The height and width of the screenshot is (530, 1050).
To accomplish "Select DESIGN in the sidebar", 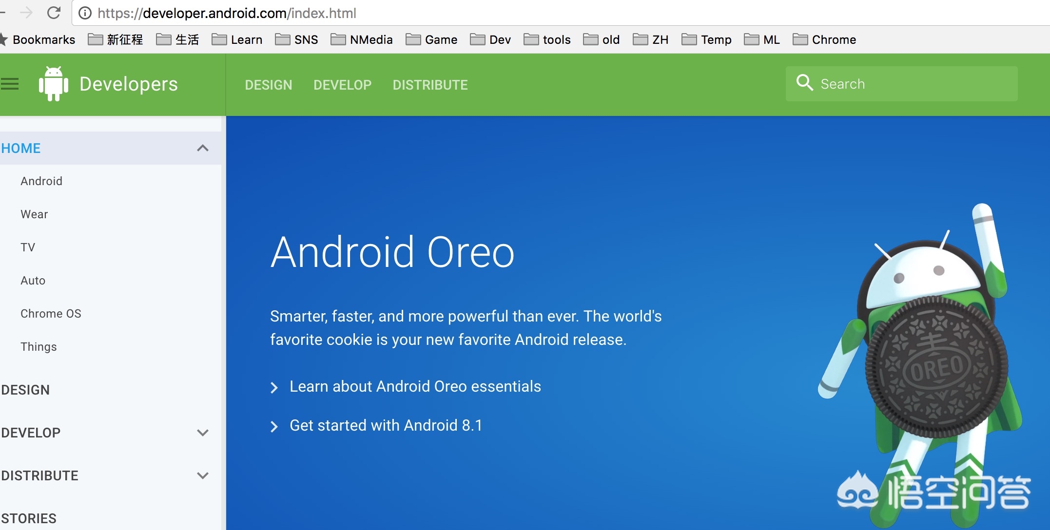I will [25, 390].
